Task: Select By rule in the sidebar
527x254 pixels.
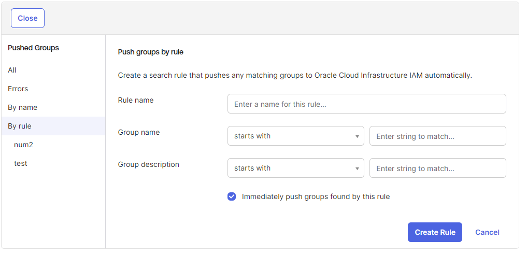Action: click(x=20, y=126)
